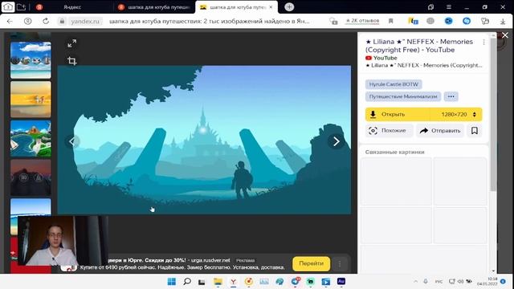Click the taskbar clock and date
514x289 pixels.
(487, 282)
